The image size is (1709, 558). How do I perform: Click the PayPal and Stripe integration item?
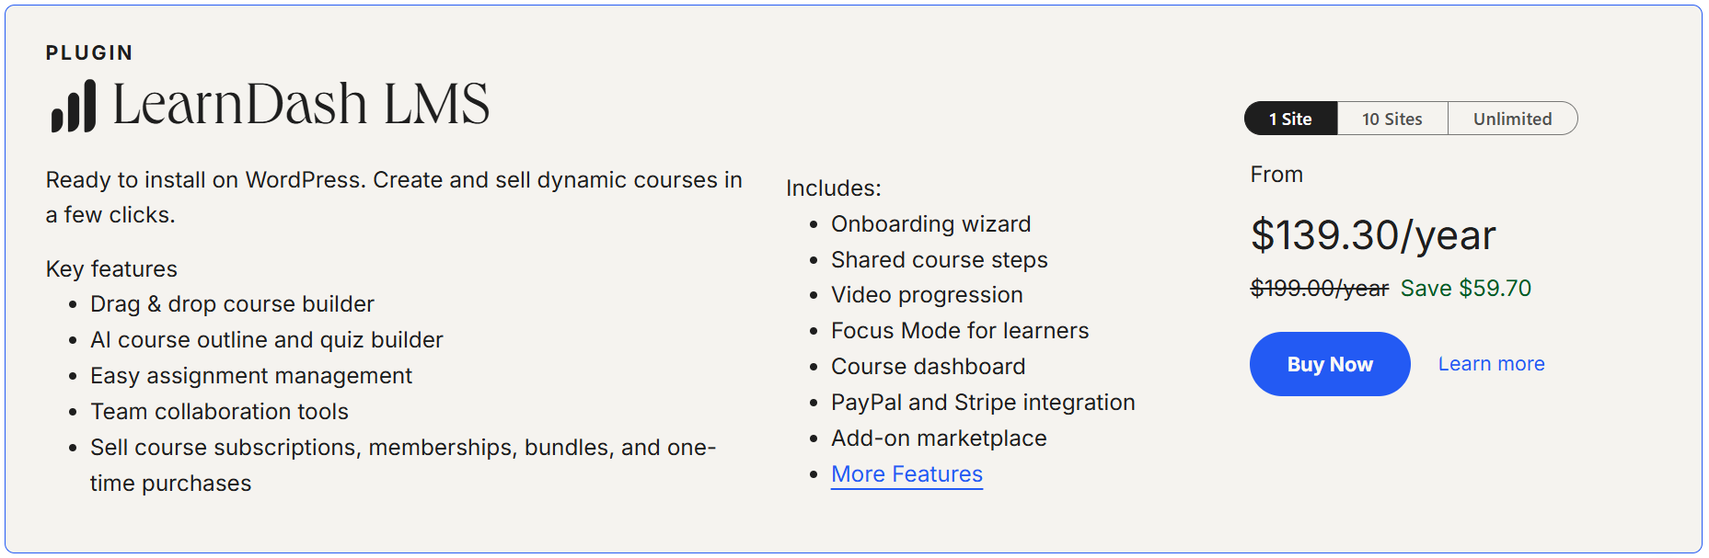982,402
